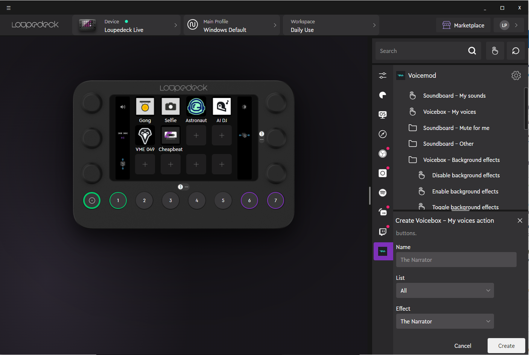
Task: Click the touch page indicator below the screen
Action: pyautogui.click(x=183, y=187)
